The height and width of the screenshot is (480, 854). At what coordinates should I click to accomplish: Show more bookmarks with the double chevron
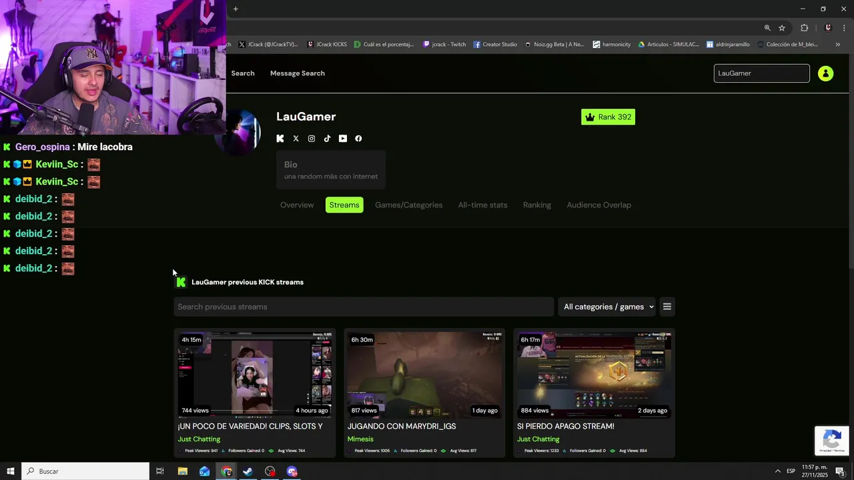[x=837, y=45]
